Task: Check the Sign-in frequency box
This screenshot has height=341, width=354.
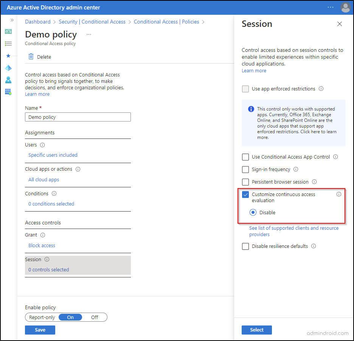Action: [245, 170]
